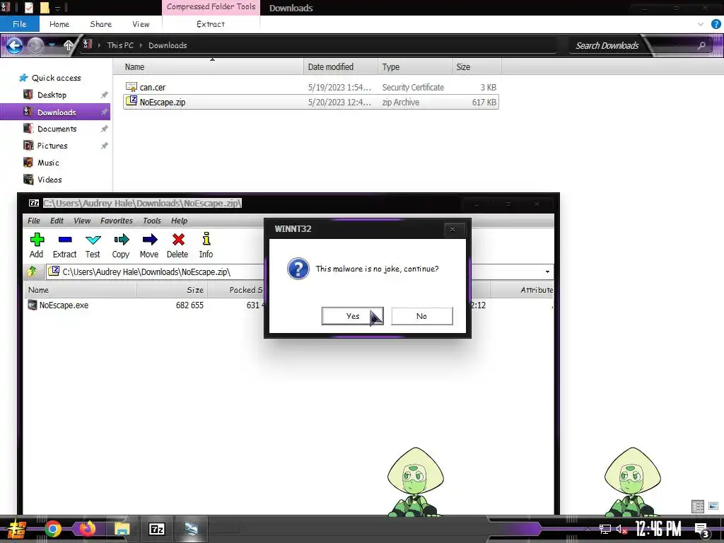Image resolution: width=724 pixels, height=543 pixels.
Task: Expand the Explorer ribbon chevron
Action: 701,24
